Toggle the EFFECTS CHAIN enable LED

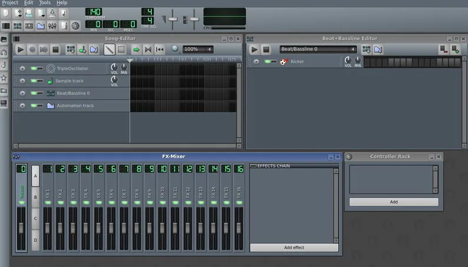(x=253, y=166)
